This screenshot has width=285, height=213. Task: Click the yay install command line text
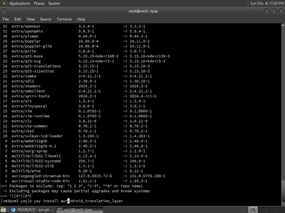(x=78, y=201)
